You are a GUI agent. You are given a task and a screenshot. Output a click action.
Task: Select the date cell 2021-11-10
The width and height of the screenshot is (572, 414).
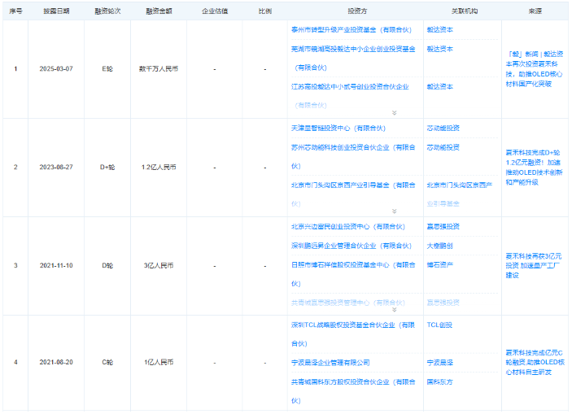point(56,266)
